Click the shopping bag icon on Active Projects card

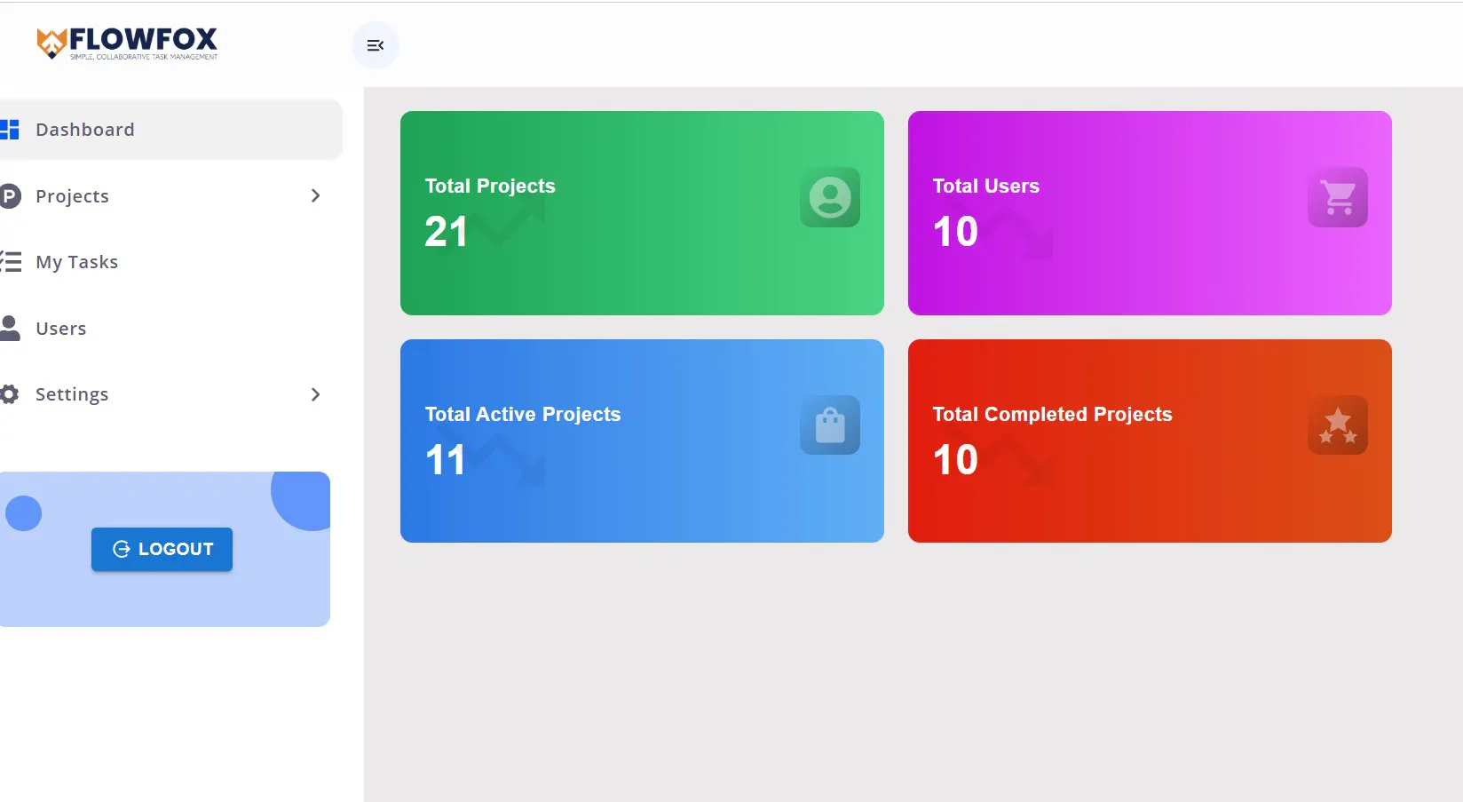[x=830, y=425]
